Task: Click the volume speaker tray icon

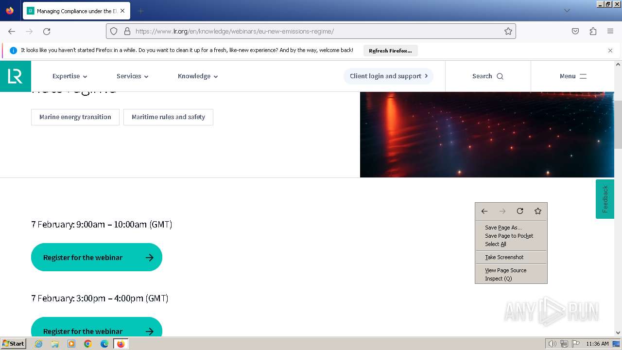Action: 552,344
